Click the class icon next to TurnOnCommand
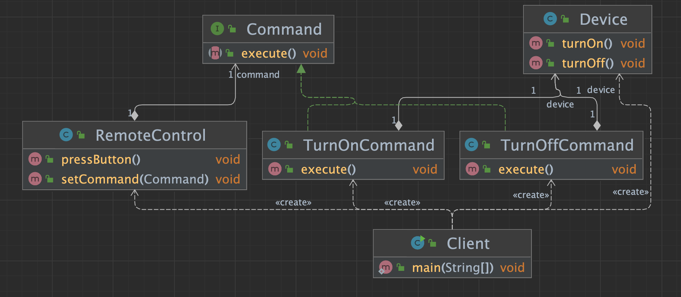Screen dimensions: 681x297 (x=274, y=145)
